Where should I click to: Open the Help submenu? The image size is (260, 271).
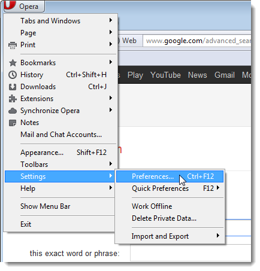[x=60, y=188]
